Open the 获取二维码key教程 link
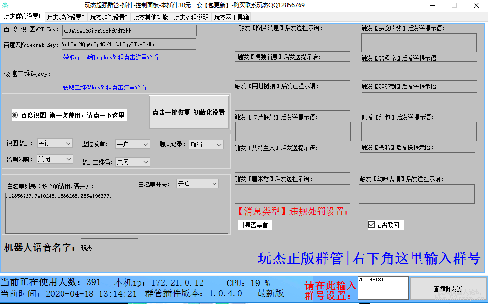 click(x=104, y=87)
